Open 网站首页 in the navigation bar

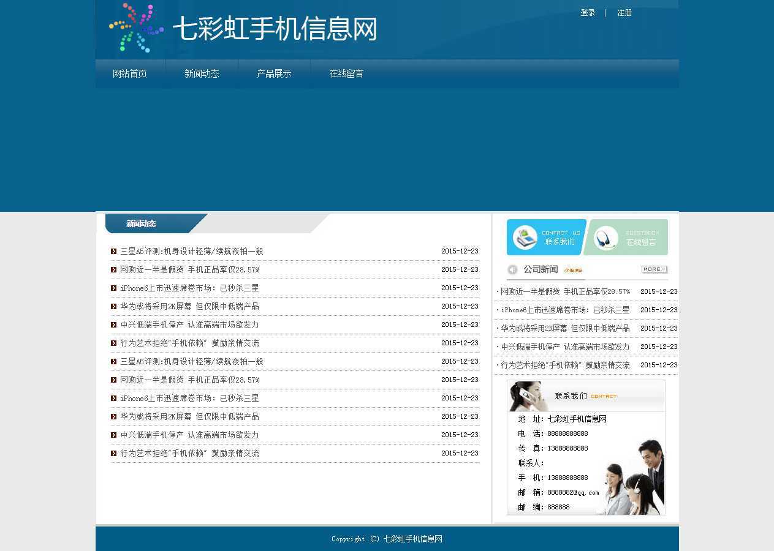130,74
